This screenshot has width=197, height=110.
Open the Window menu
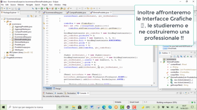58,5
